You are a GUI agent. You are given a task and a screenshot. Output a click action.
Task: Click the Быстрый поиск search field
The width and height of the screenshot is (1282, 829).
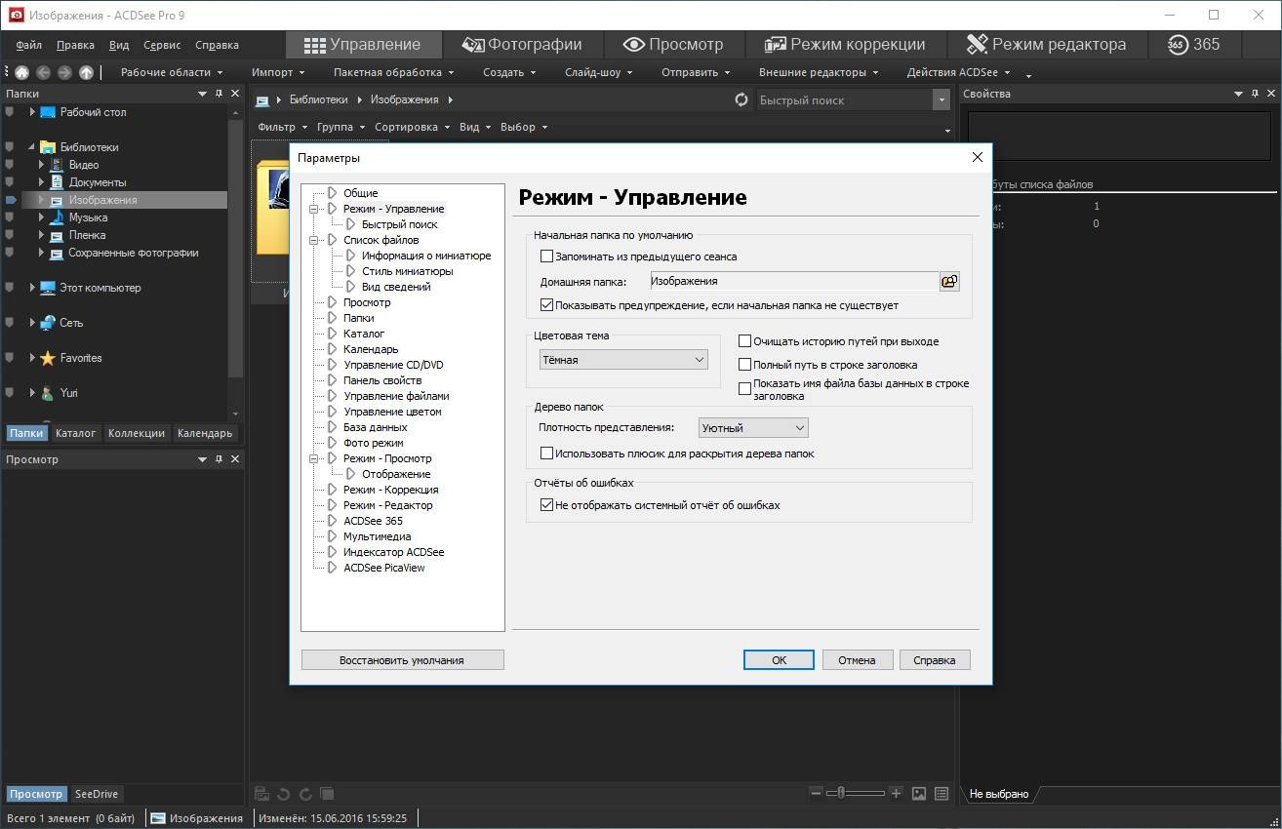click(844, 99)
